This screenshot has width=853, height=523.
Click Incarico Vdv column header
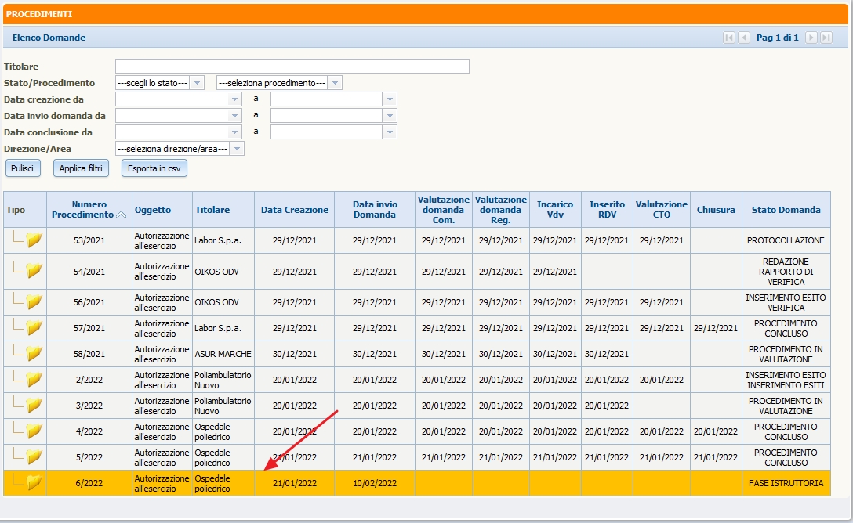click(555, 210)
